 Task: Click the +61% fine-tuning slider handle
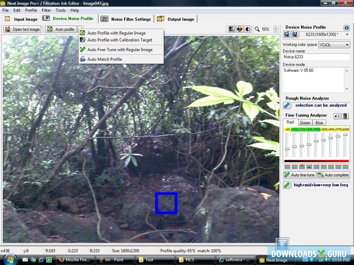click(309, 145)
